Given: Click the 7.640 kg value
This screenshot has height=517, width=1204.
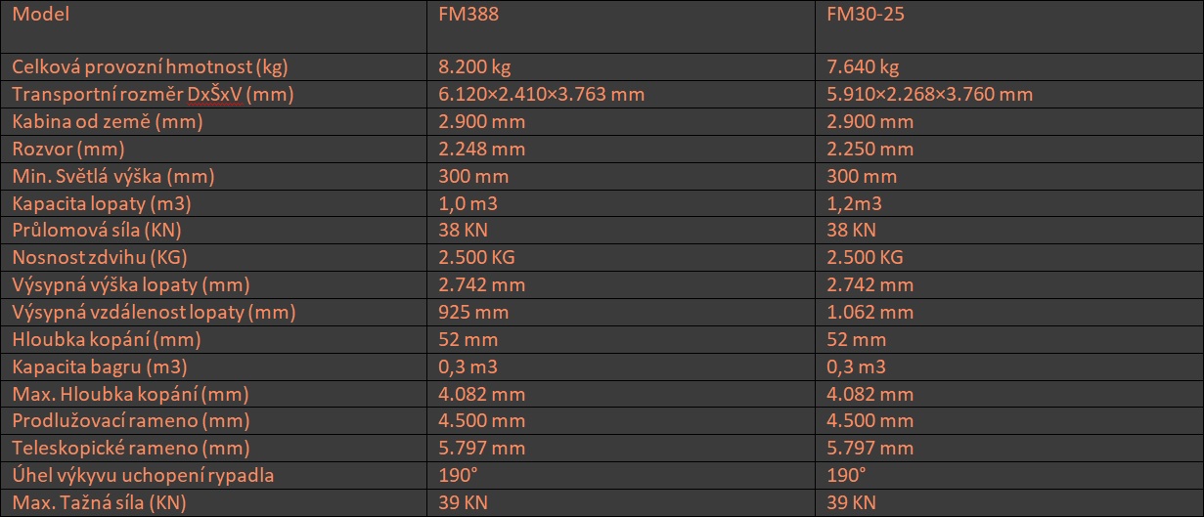Looking at the screenshot, I should pyautogui.click(x=863, y=67).
